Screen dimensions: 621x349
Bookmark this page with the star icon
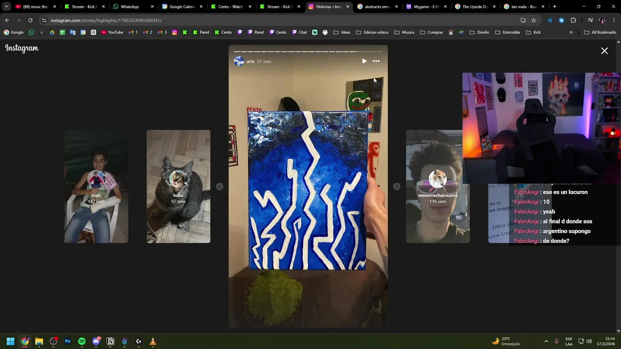(534, 20)
